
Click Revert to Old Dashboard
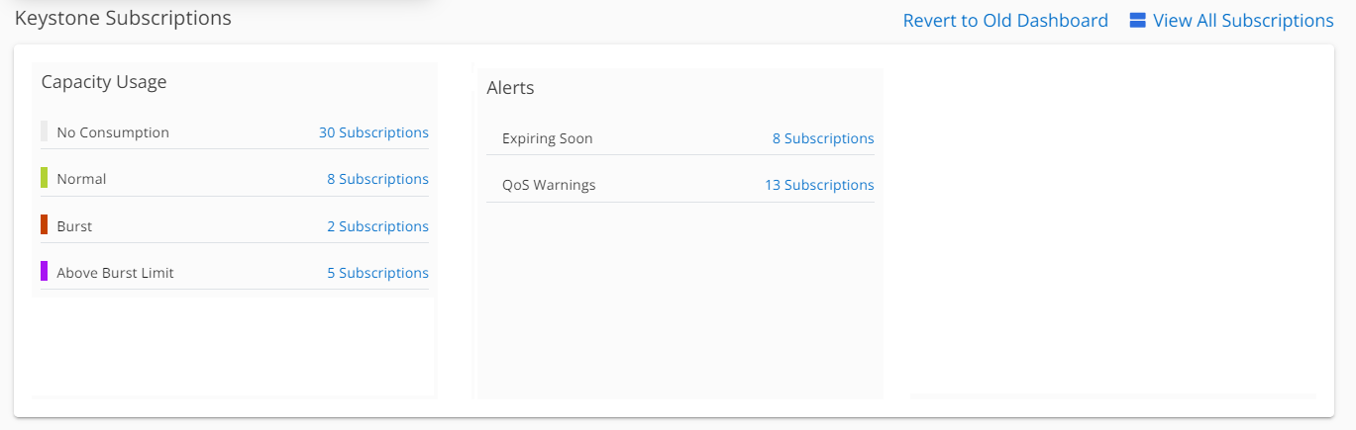pos(1005,21)
